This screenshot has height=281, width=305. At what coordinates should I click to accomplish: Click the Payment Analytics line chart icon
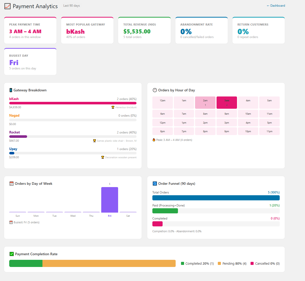pos(7,6)
